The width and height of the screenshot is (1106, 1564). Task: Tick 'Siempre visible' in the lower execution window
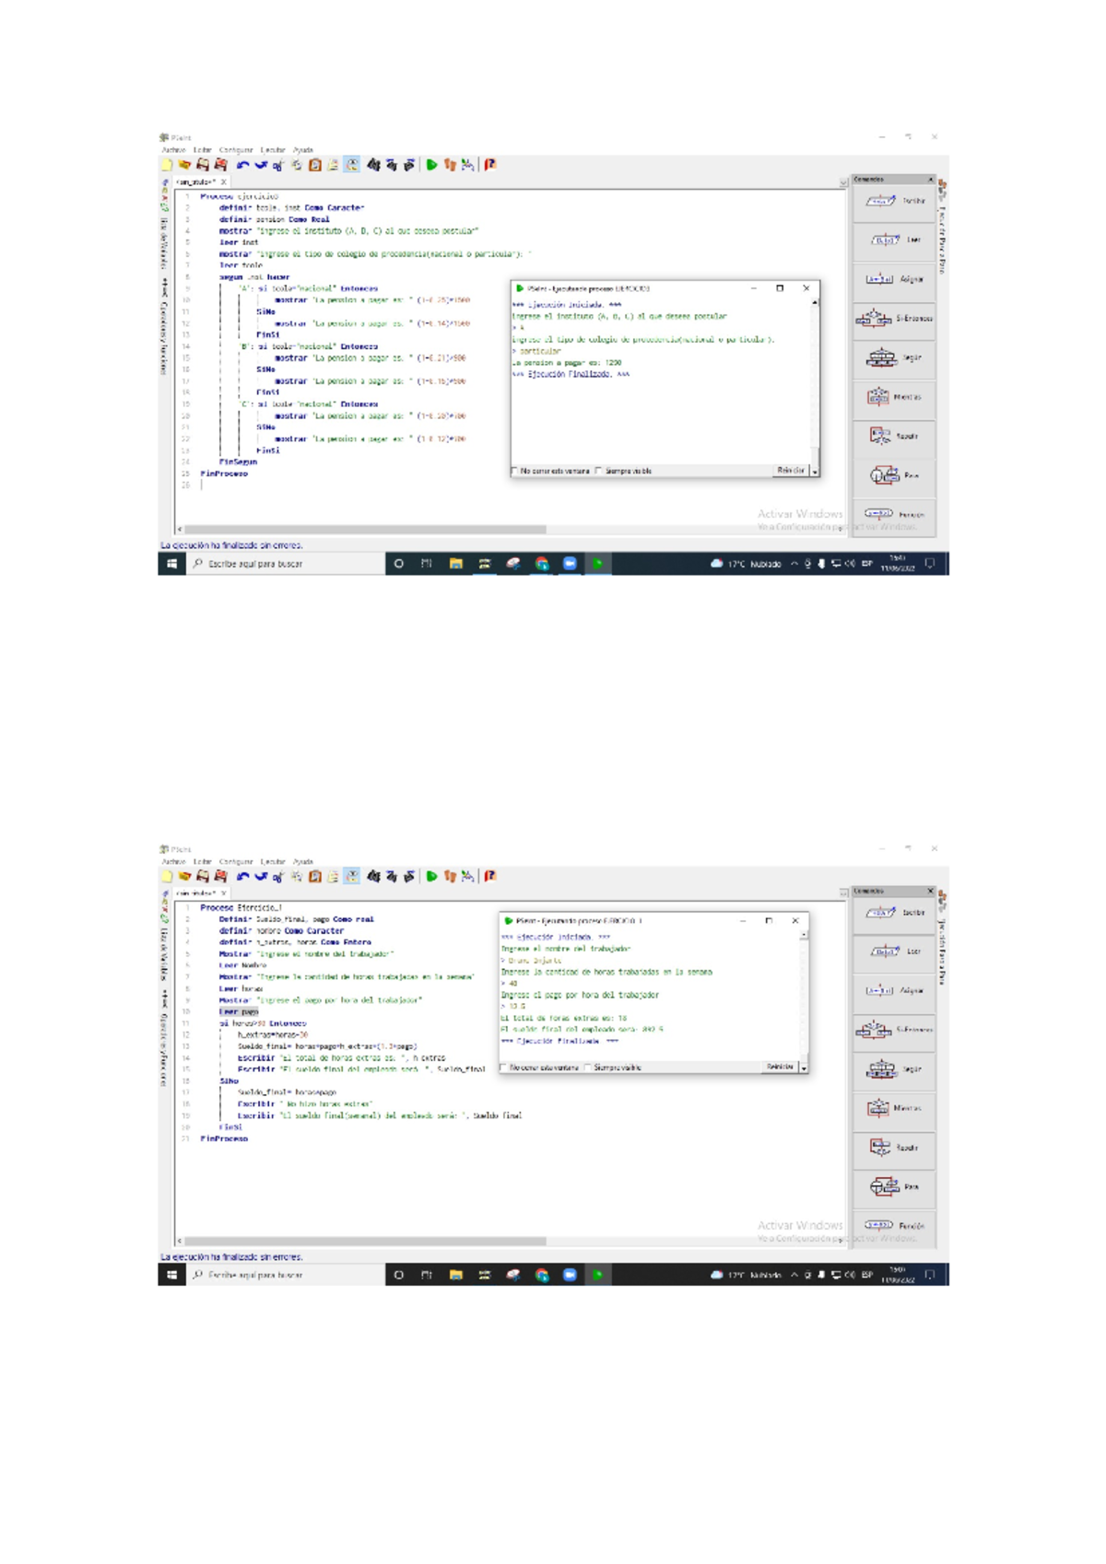click(588, 1068)
